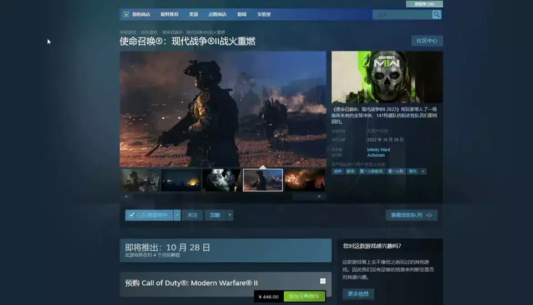Click the 关注 follow toggle button
The image size is (533, 305).
192,215
